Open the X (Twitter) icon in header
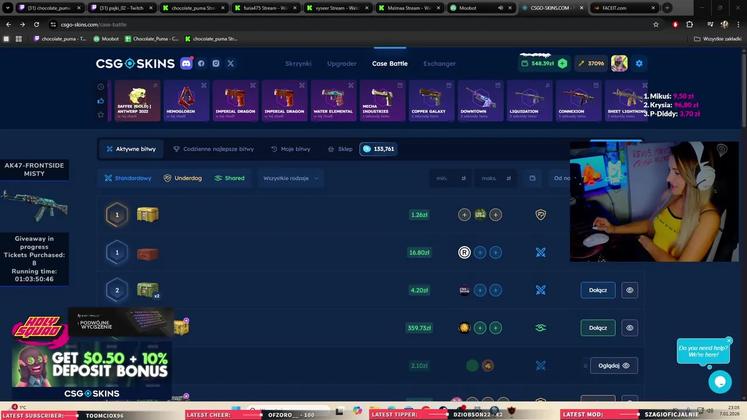The width and height of the screenshot is (747, 420). pos(231,64)
